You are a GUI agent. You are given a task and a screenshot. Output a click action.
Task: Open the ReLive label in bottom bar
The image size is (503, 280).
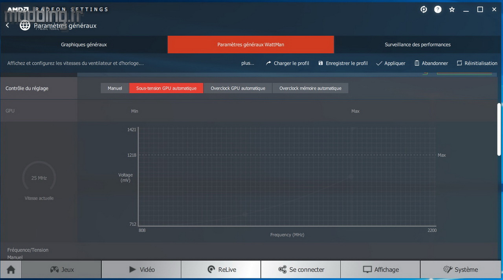[227, 270]
